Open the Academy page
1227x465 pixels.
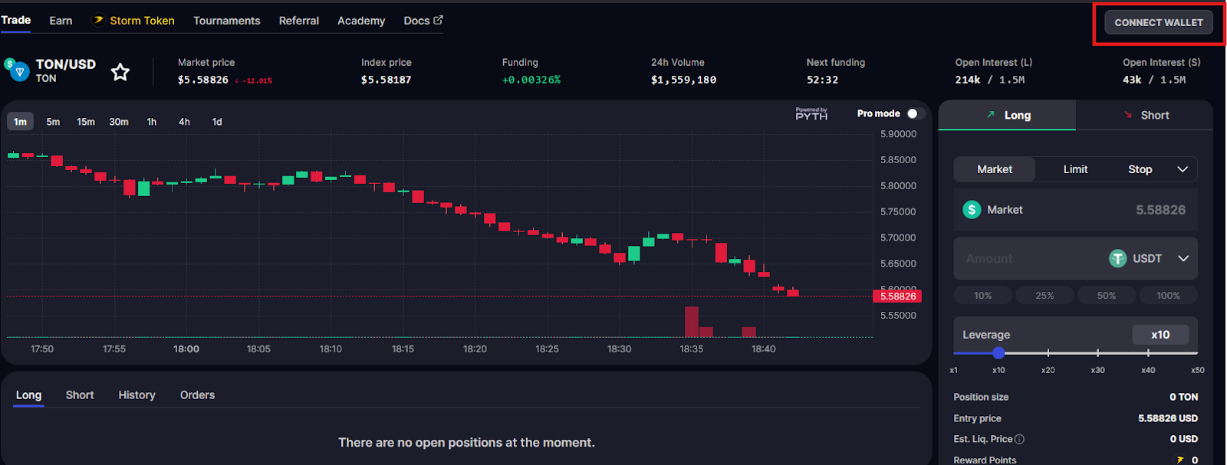pos(361,21)
